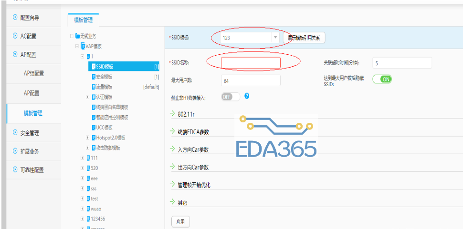The width and height of the screenshot is (463, 229).
Task: Open 可靠性配置 in the sidebar
Action: pyautogui.click(x=34, y=169)
